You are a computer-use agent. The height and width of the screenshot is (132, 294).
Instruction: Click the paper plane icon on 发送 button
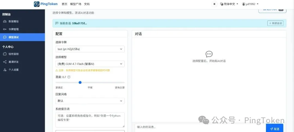point(271,129)
